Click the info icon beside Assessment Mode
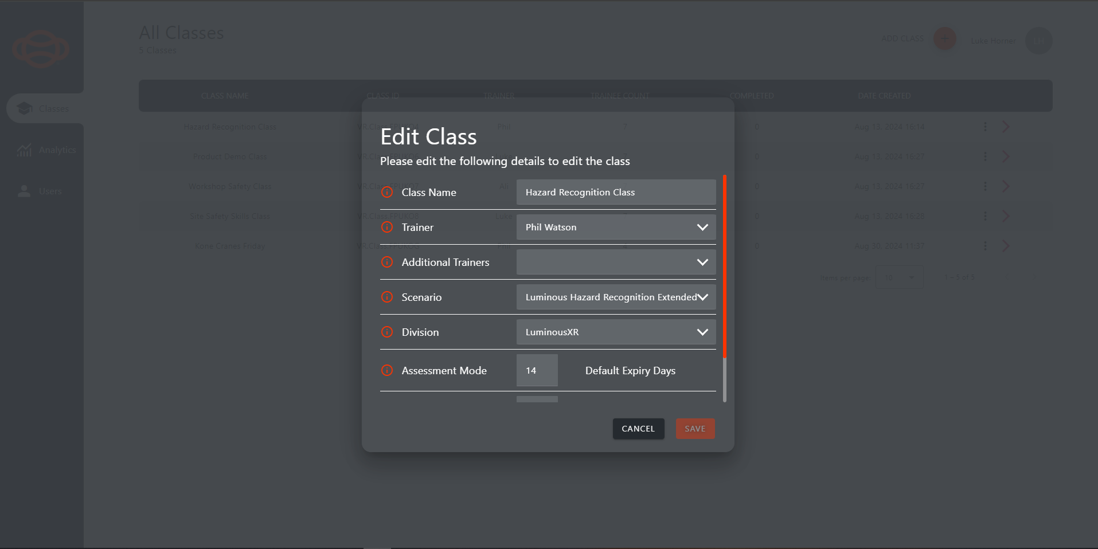1098x549 pixels. point(387,370)
